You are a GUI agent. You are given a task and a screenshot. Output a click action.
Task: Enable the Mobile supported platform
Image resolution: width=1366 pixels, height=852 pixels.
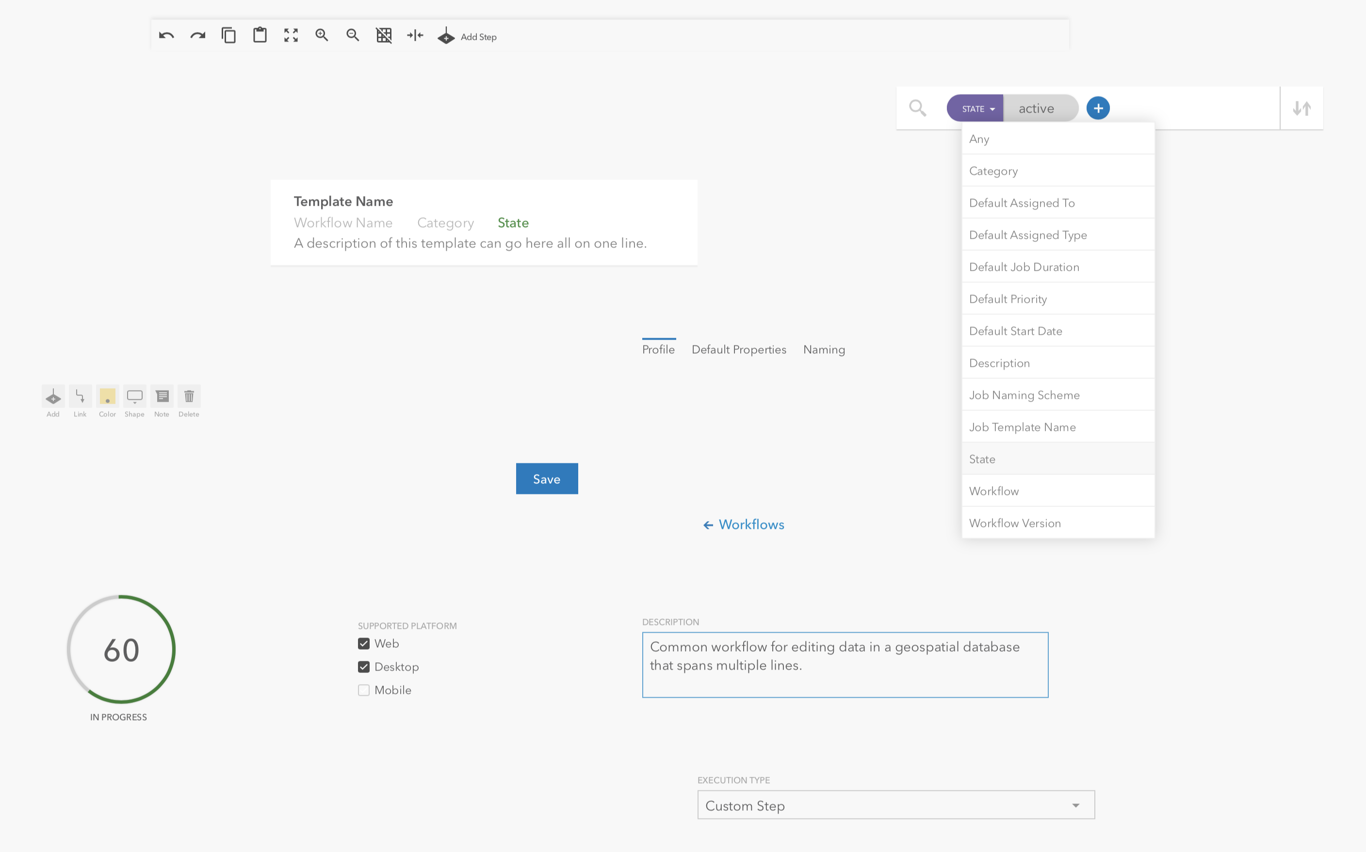[x=364, y=690]
